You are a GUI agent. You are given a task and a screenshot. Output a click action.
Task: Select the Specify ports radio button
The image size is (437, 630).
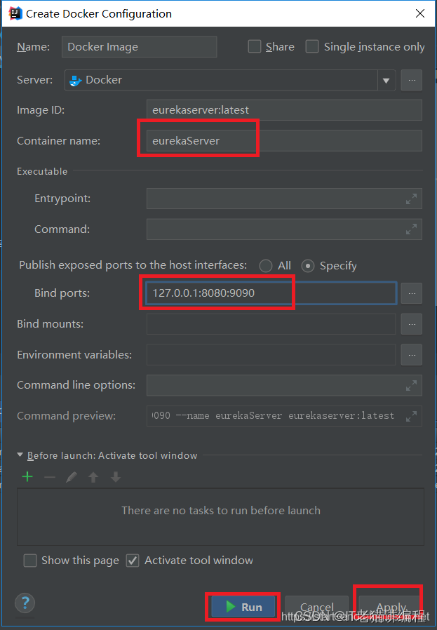308,266
